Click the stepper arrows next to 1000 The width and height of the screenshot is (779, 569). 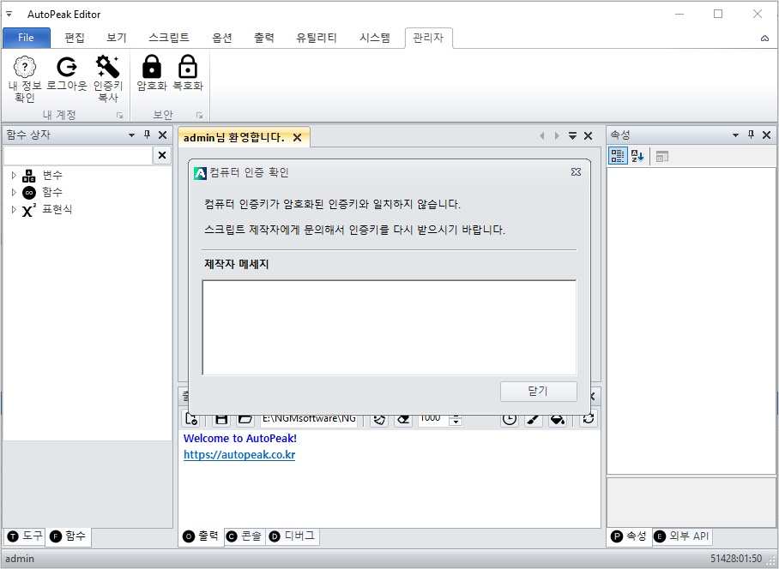pos(456,420)
